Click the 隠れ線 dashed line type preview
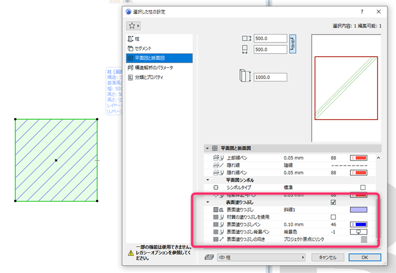 click(x=349, y=166)
